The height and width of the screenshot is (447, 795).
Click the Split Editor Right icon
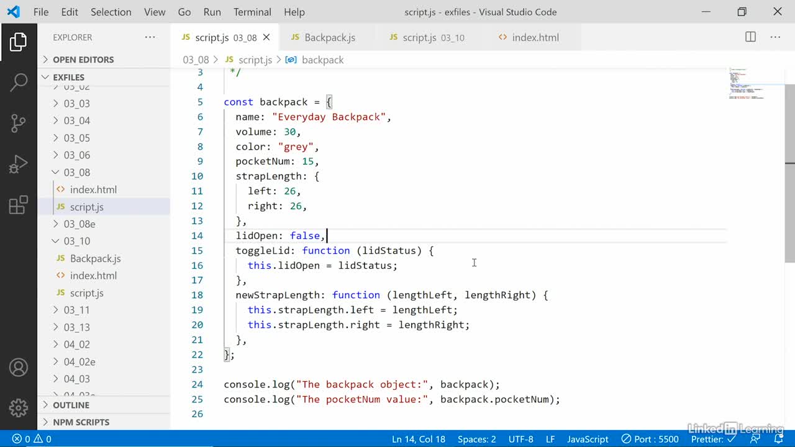point(750,37)
